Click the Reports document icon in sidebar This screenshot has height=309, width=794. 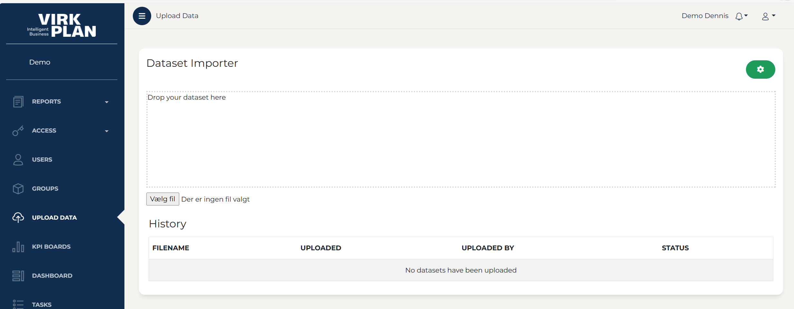pyautogui.click(x=18, y=102)
